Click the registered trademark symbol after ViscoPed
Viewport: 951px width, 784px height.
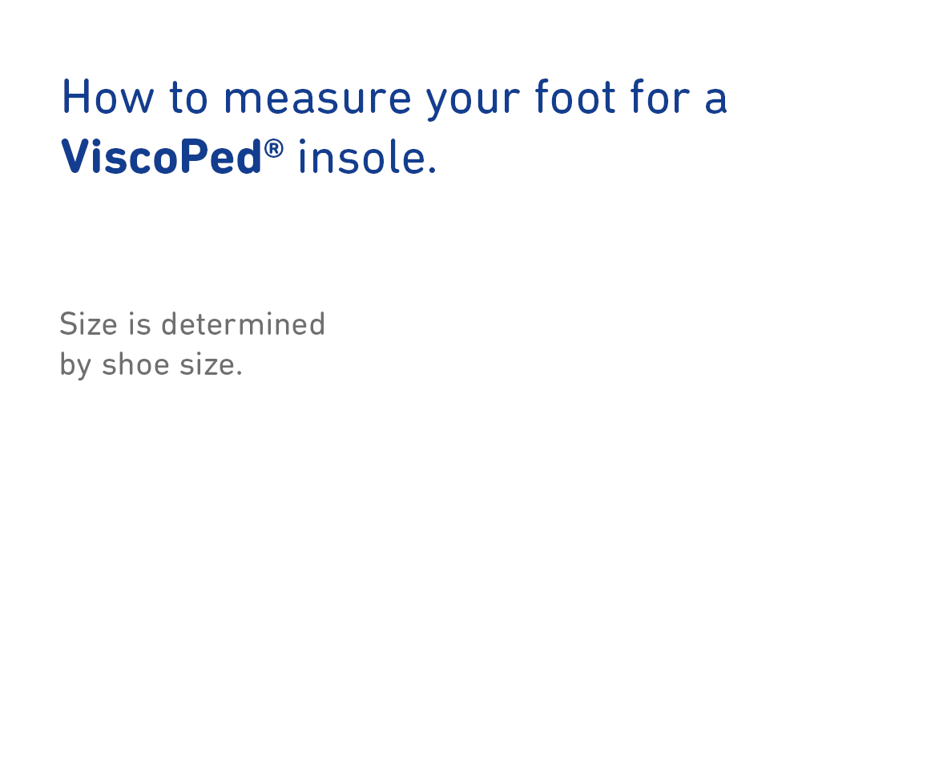coord(274,148)
